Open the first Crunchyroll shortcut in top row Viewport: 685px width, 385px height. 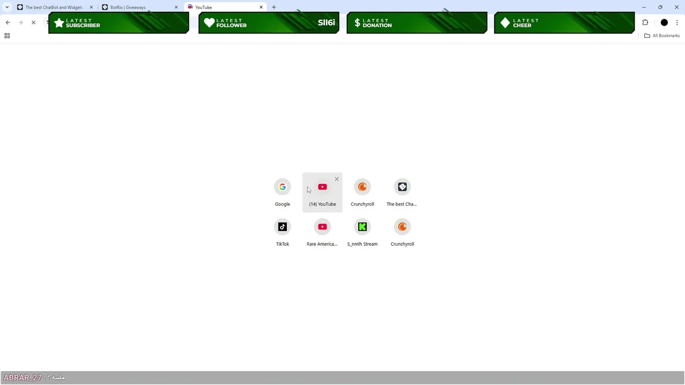point(362,192)
